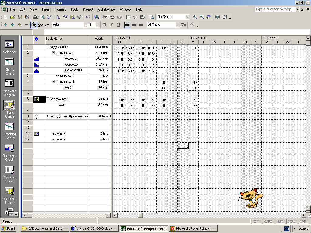
Task: Unlink the selected tasks
Action: [x=113, y=17]
